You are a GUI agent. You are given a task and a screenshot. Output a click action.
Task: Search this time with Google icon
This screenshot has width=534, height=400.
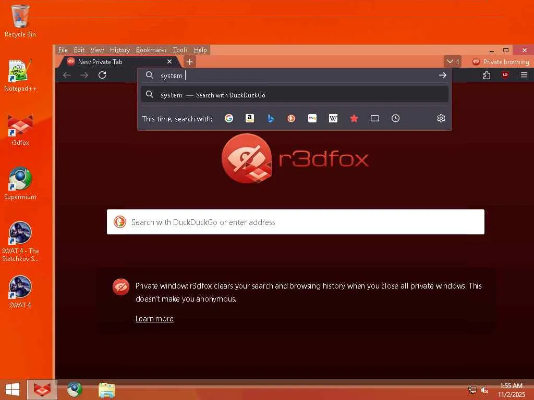tap(229, 118)
